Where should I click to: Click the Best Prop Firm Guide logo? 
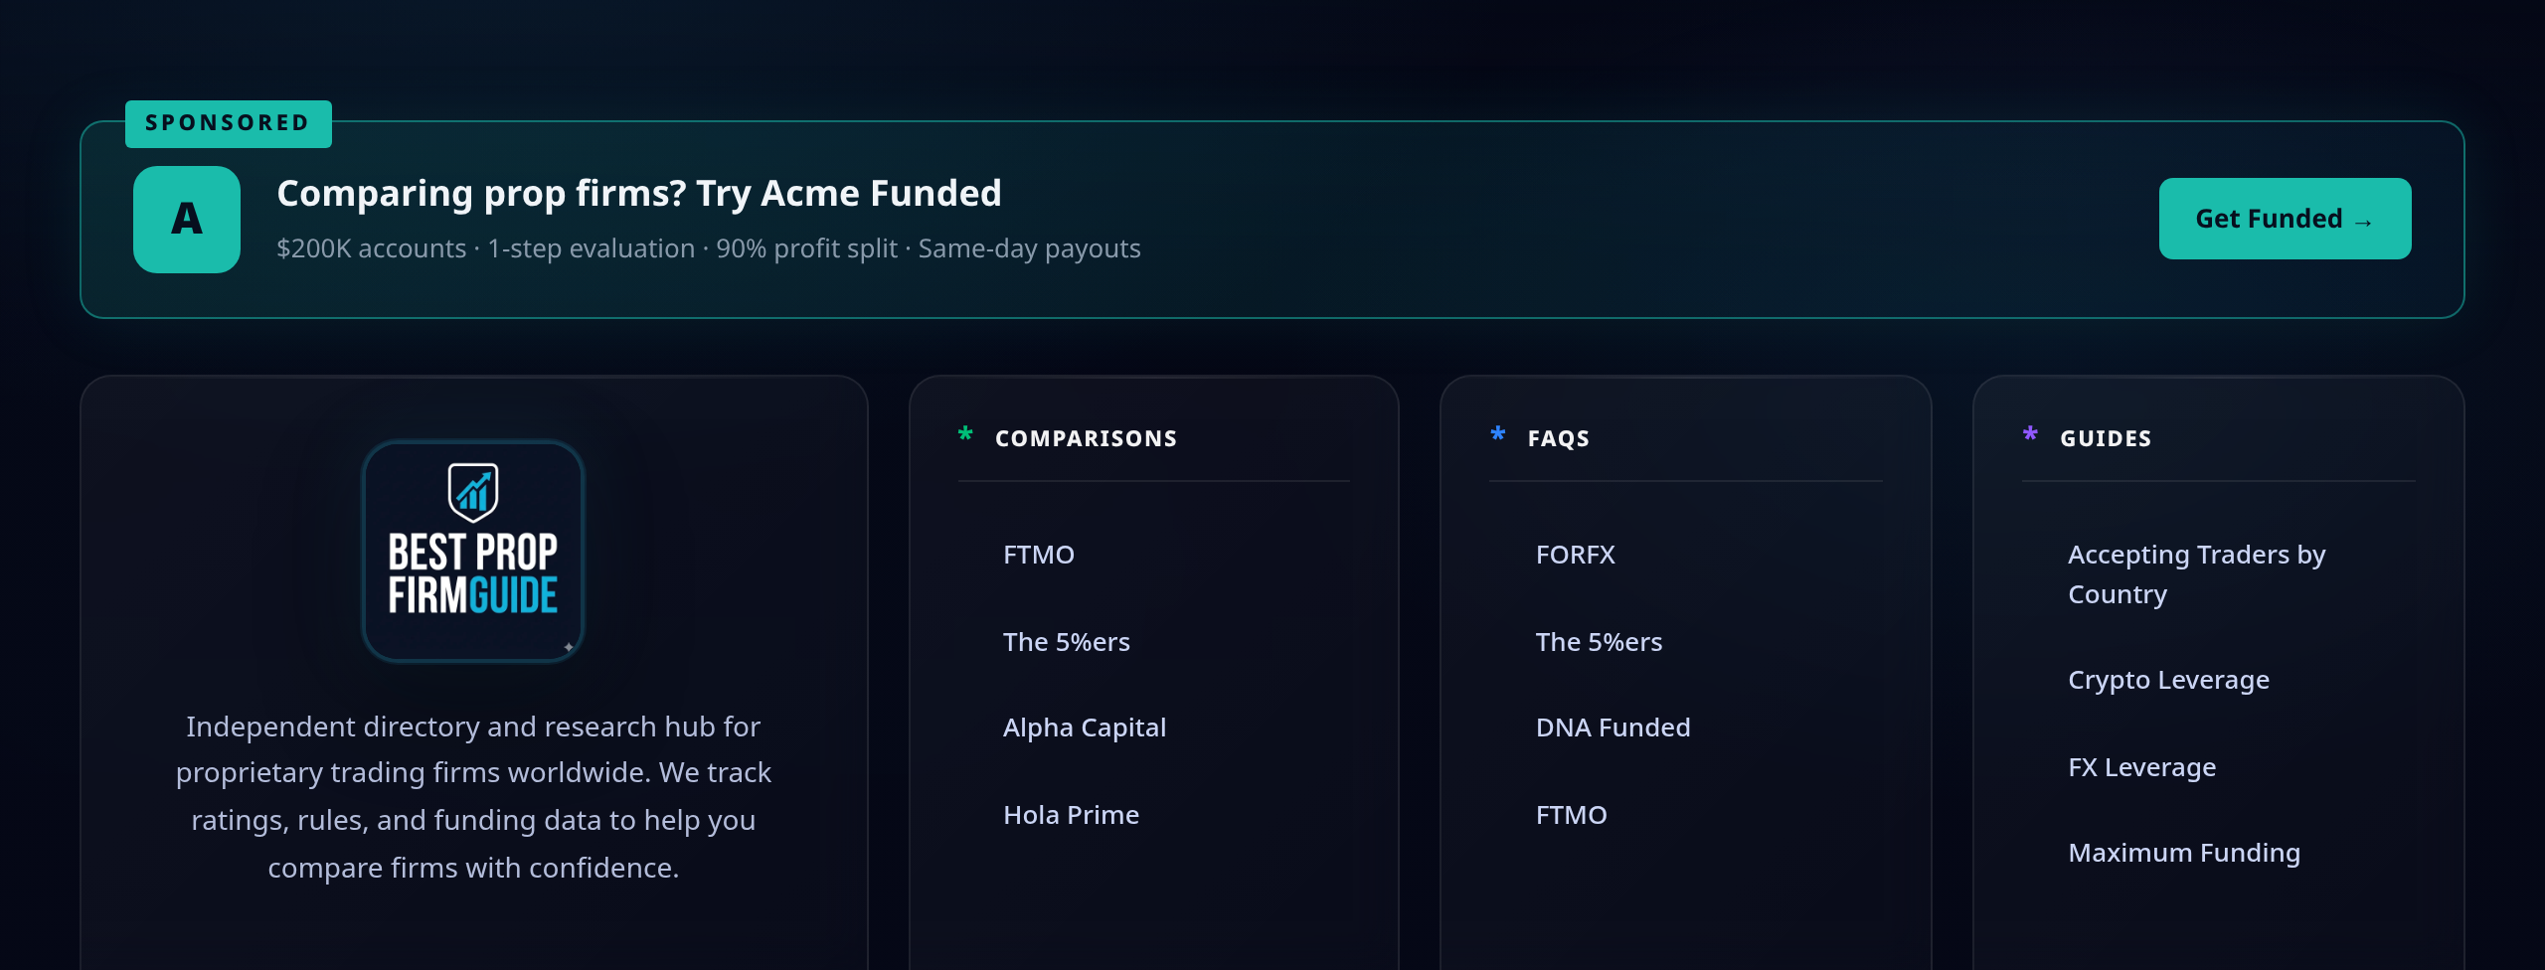click(473, 552)
